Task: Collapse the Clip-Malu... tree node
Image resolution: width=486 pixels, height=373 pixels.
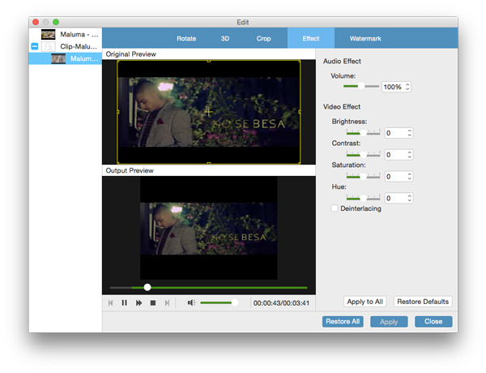Action: click(x=35, y=46)
